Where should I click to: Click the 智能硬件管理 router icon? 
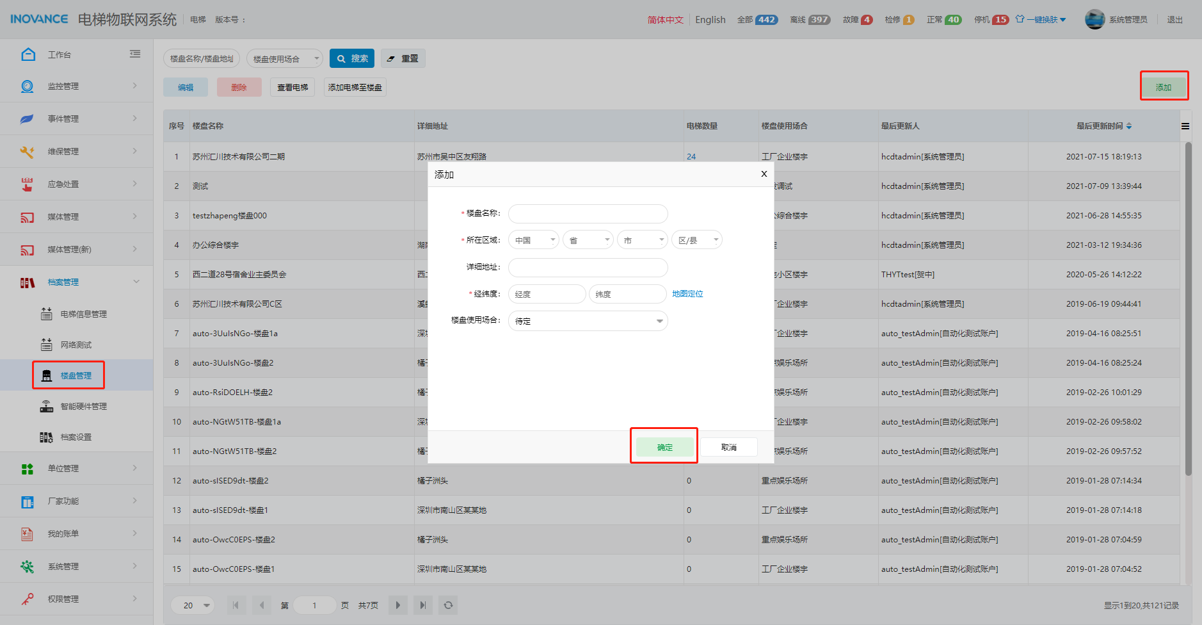point(47,406)
